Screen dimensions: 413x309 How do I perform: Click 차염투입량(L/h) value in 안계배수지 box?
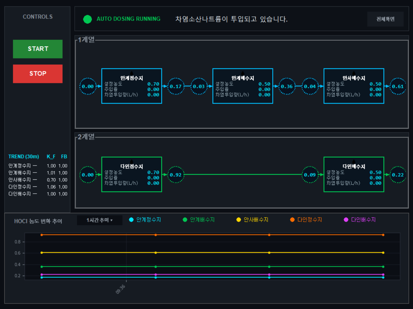coord(264,95)
